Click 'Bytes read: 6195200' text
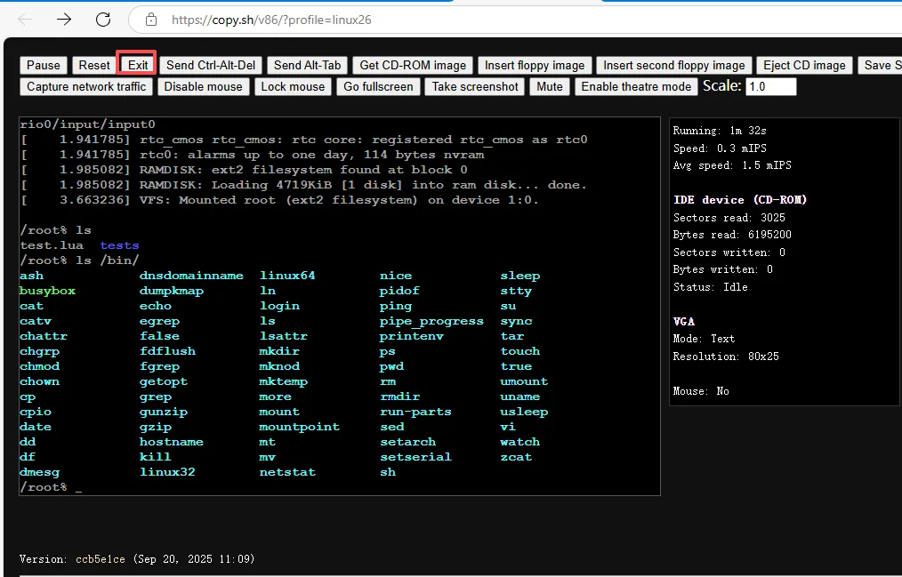Viewport: 902px width, 577px height. 732,235
